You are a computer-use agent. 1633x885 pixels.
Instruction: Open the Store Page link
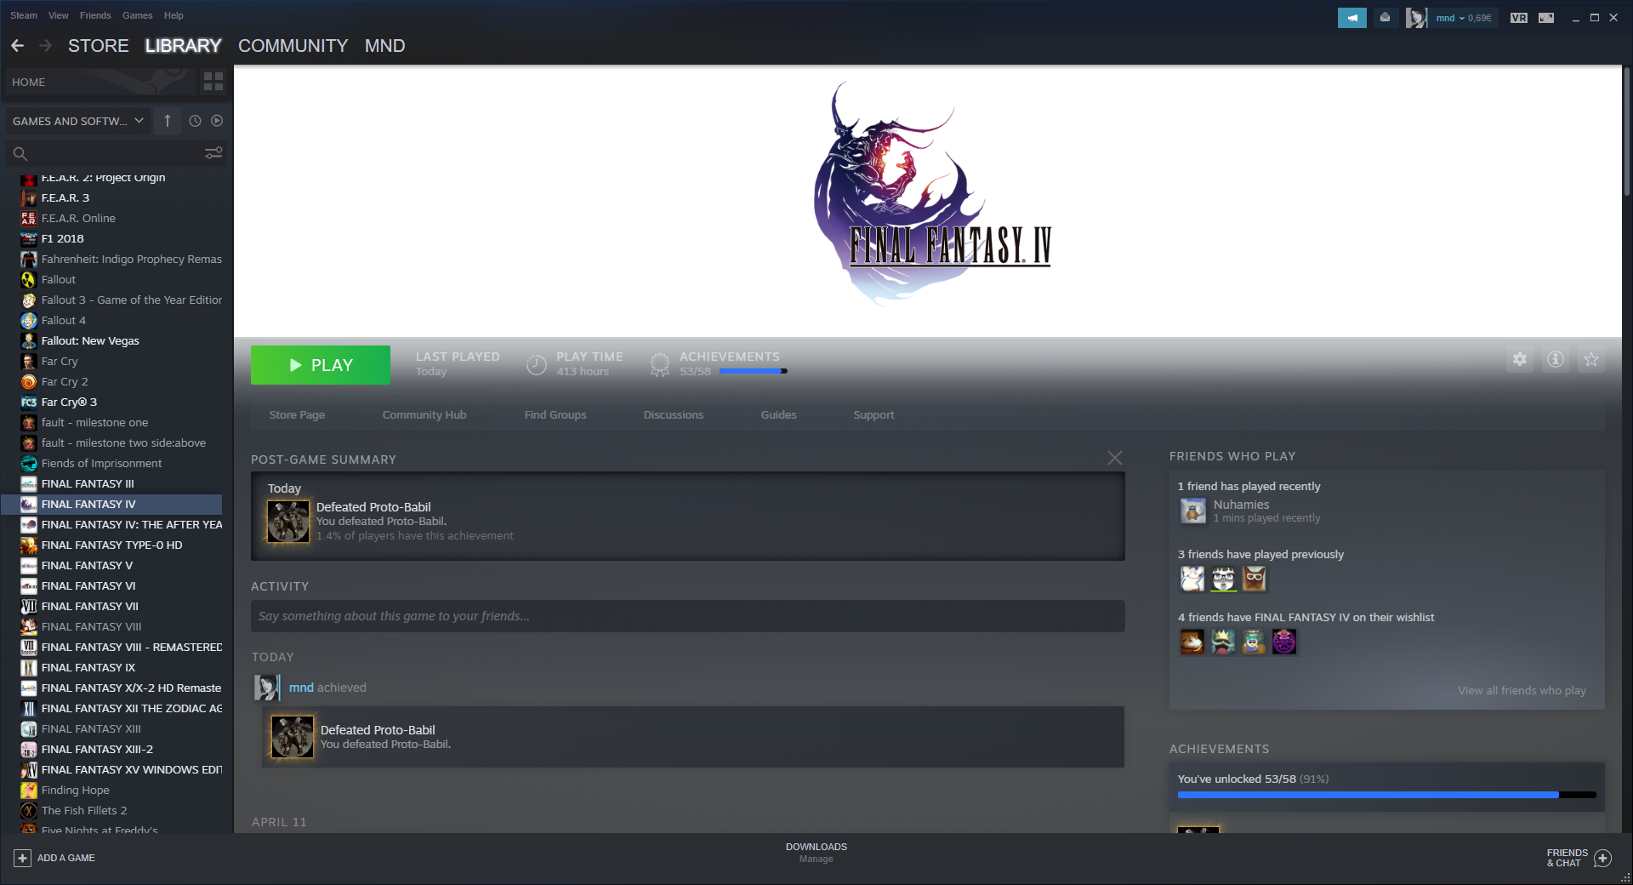297,415
